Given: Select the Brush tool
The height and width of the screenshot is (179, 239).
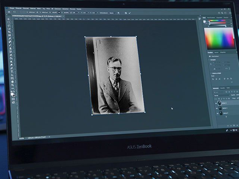Looking at the screenshot, I should (x=10, y=45).
